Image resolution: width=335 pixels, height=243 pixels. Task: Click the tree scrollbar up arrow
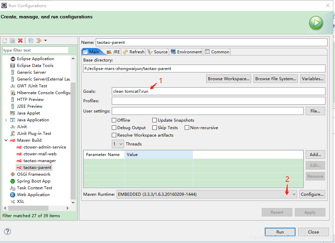click(x=73, y=58)
